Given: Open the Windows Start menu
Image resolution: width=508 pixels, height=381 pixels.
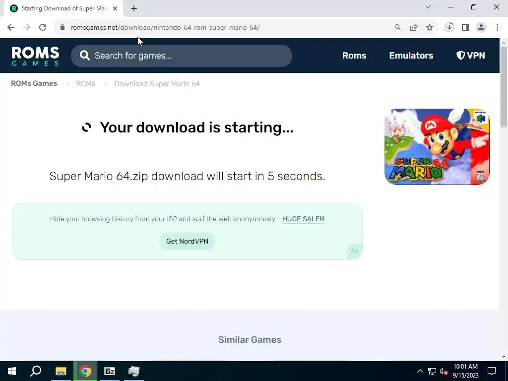Looking at the screenshot, I should click(12, 371).
